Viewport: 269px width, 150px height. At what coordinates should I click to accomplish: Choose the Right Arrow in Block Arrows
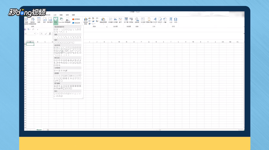[54, 60]
